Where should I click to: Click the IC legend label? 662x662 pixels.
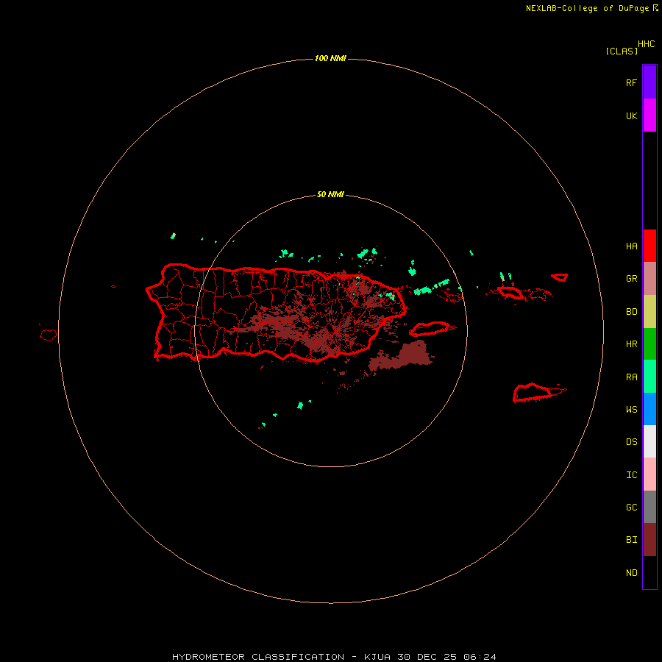(x=631, y=475)
